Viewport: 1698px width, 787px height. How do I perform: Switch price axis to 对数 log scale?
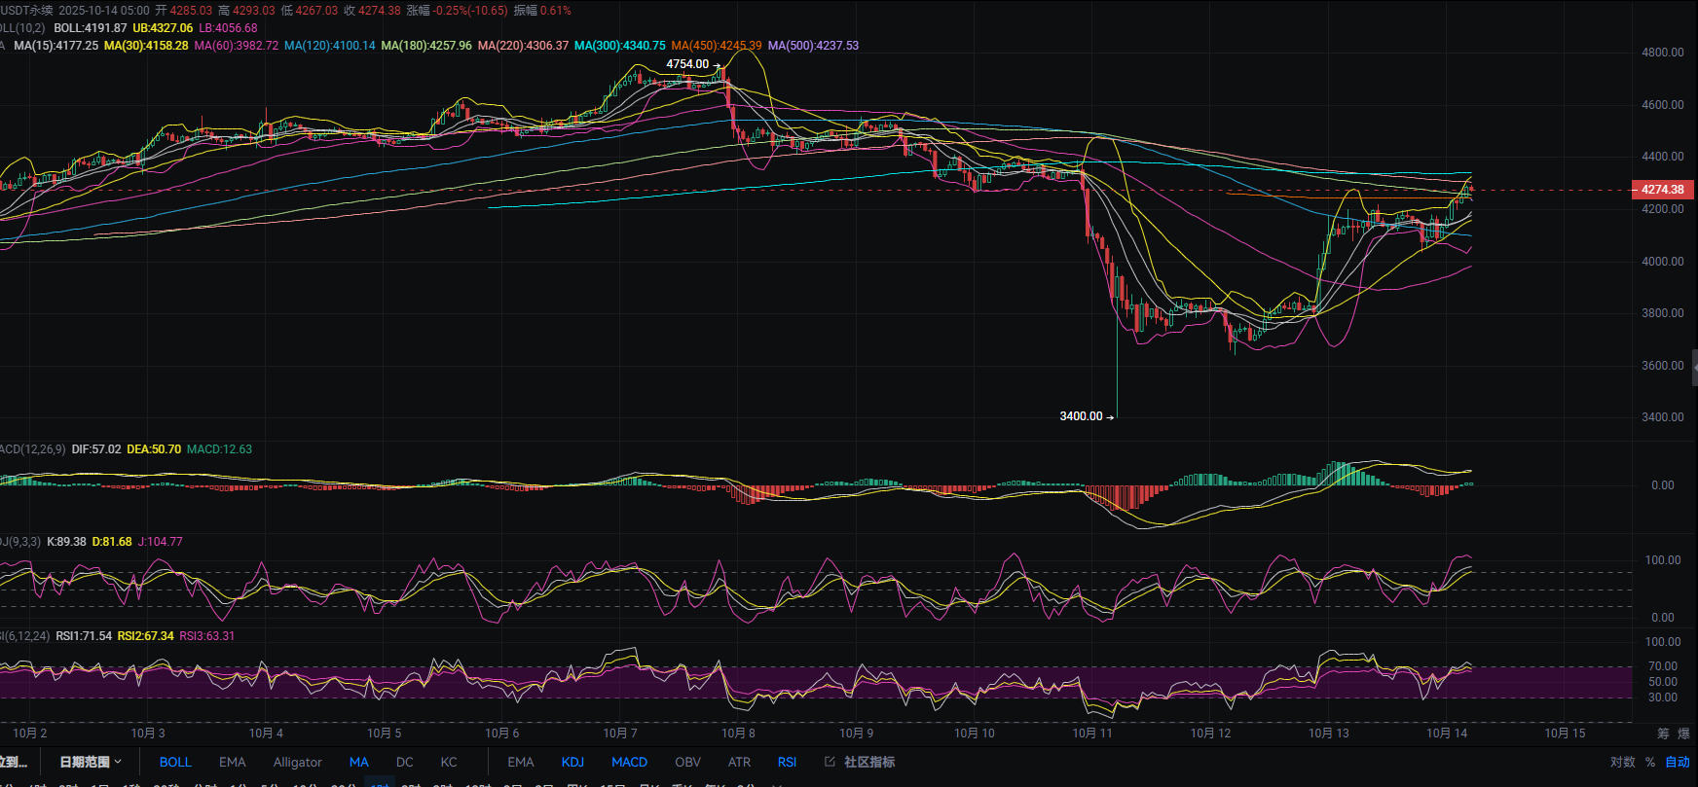[x=1622, y=762]
